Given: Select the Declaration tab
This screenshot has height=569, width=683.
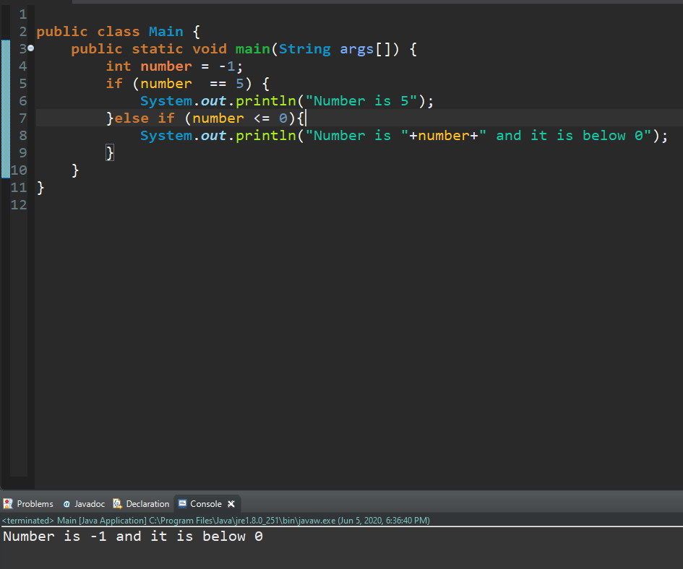Looking at the screenshot, I should (147, 504).
